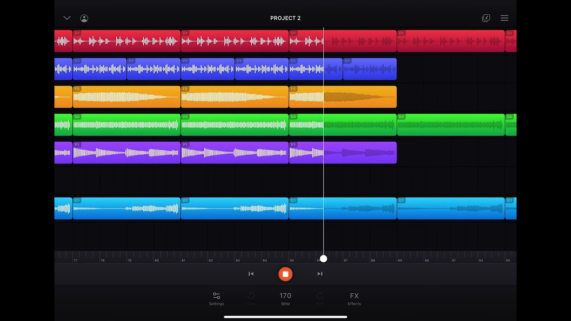Select blue P1 clip starting at bar 81
The height and width of the screenshot is (321, 571).
click(x=207, y=69)
